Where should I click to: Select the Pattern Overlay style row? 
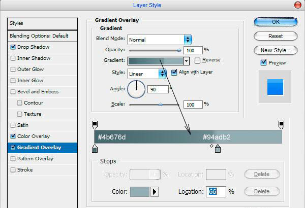coord(42,159)
